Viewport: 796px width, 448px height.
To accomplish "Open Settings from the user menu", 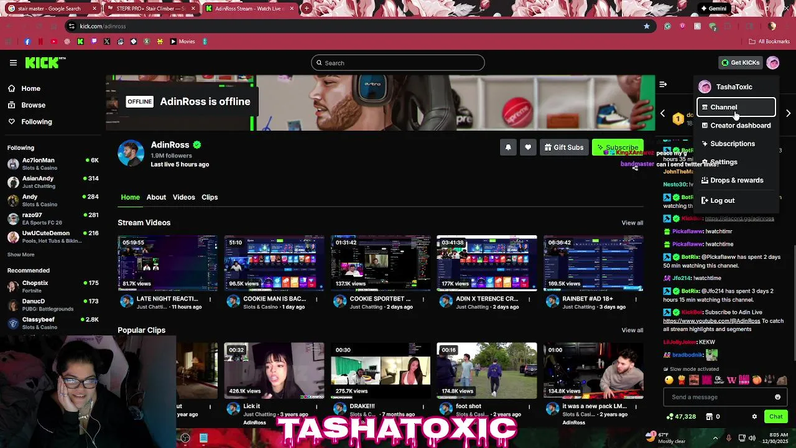I will click(736, 162).
